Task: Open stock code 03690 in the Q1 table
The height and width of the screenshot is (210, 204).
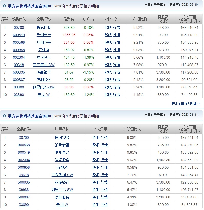Action: pyautogui.click(x=24, y=205)
